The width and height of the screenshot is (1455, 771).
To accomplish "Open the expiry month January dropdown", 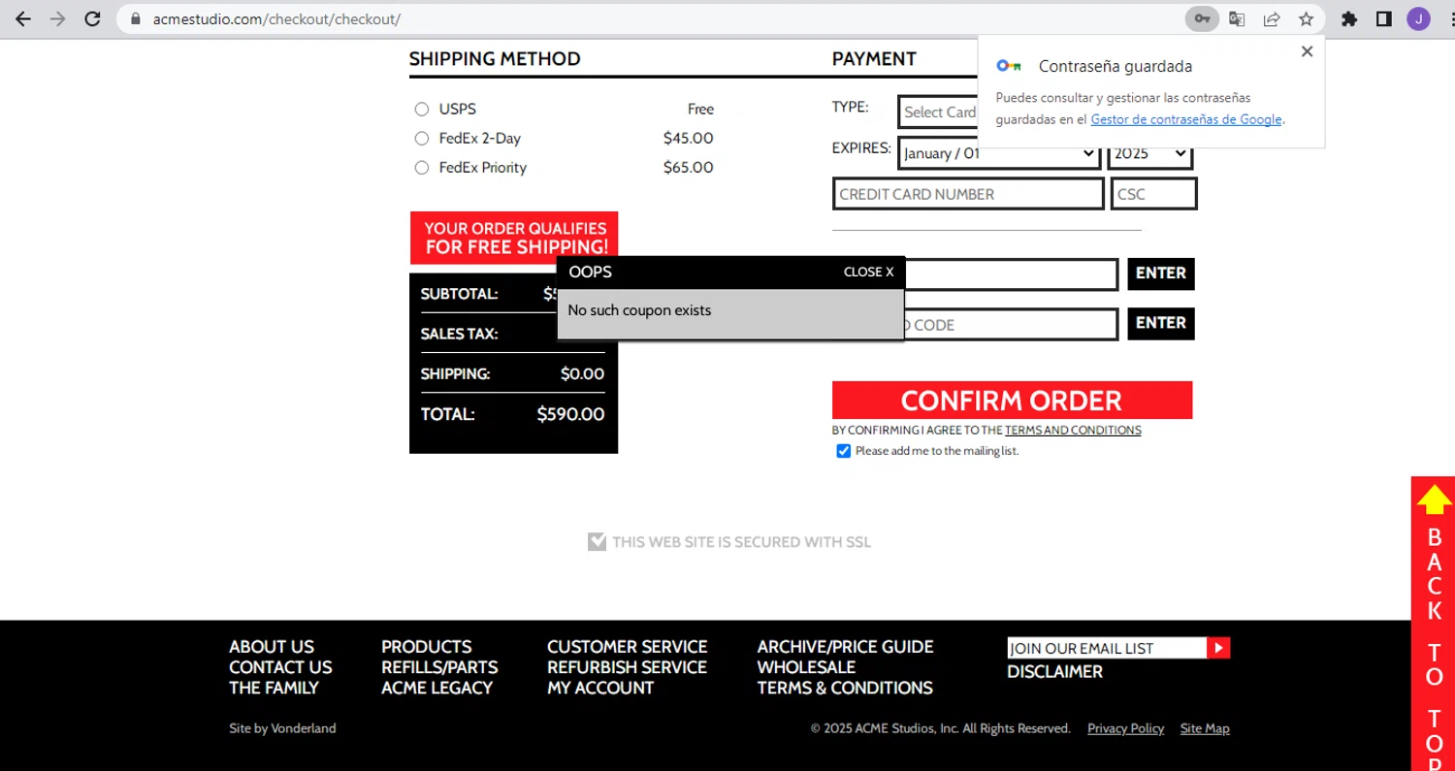I will 999,154.
